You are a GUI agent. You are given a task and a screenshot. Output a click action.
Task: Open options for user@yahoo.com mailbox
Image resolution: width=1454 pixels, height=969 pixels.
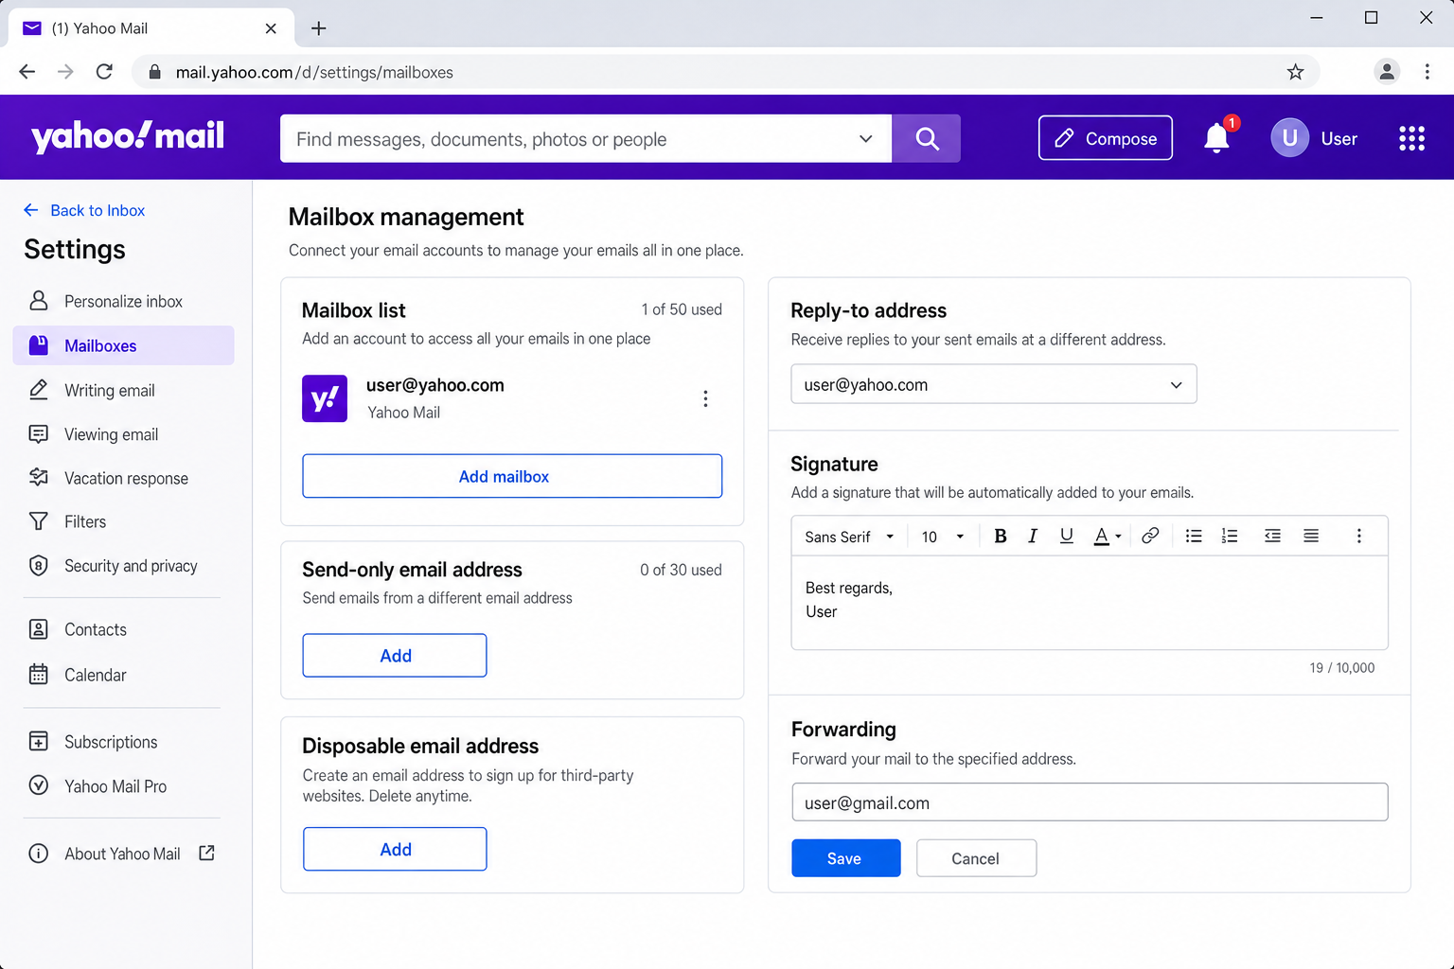[x=705, y=398]
